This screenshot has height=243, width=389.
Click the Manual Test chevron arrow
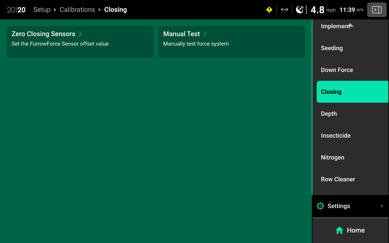tap(205, 34)
